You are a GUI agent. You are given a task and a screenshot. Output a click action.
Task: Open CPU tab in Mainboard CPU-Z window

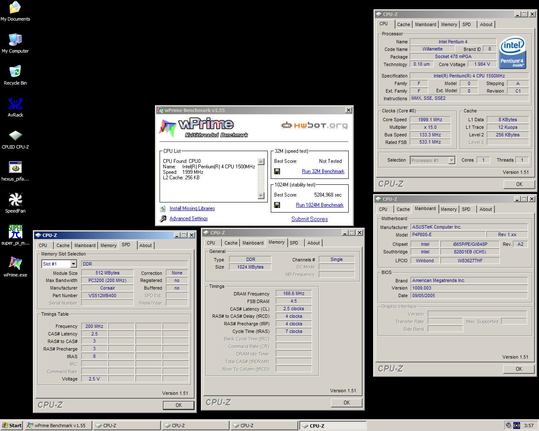[383, 209]
